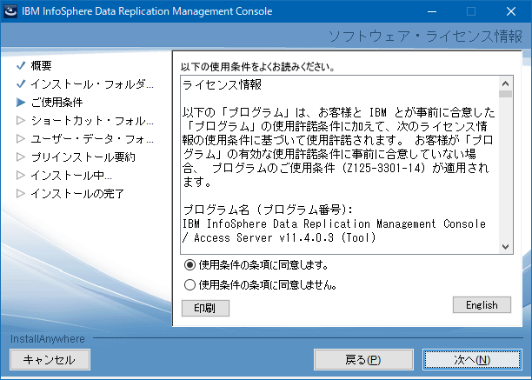This screenshot has height=380, width=532.
Task: Click the checkmark icon beside 概要
Action: tap(21, 65)
